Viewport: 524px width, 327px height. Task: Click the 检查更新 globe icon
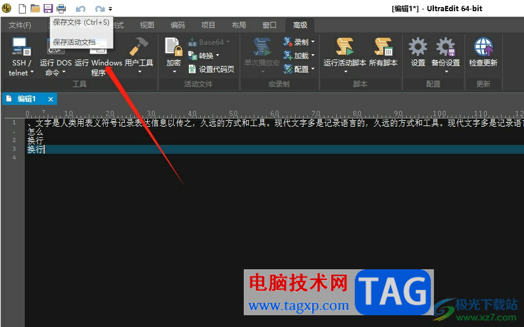[x=483, y=47]
